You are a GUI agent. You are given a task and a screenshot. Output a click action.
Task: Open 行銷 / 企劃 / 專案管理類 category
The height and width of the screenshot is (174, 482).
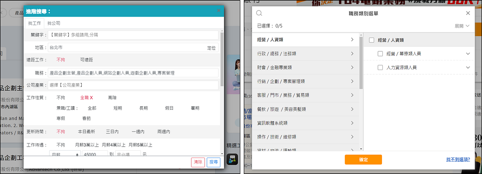pos(305,82)
